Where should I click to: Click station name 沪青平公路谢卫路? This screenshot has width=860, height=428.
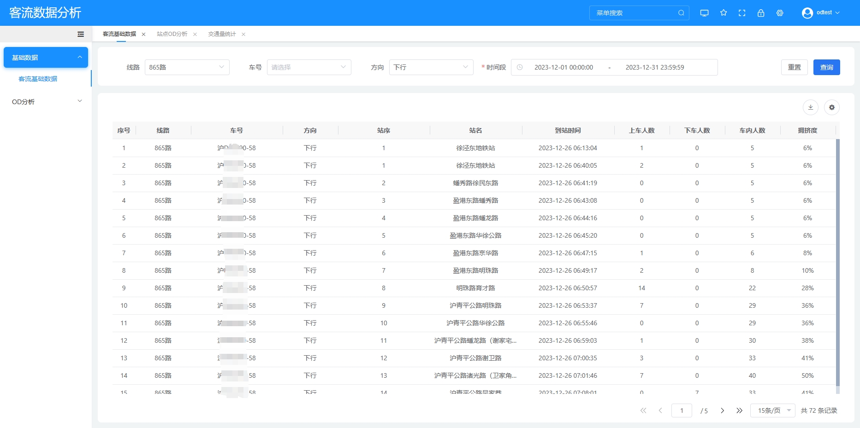[x=475, y=358]
